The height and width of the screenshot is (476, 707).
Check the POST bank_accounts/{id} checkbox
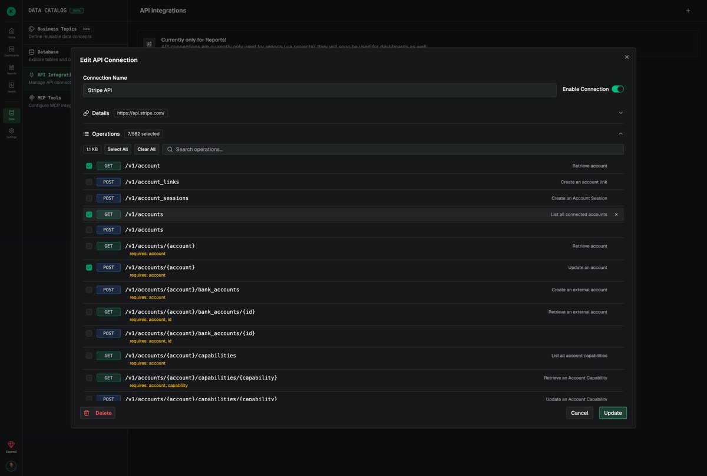(x=89, y=334)
